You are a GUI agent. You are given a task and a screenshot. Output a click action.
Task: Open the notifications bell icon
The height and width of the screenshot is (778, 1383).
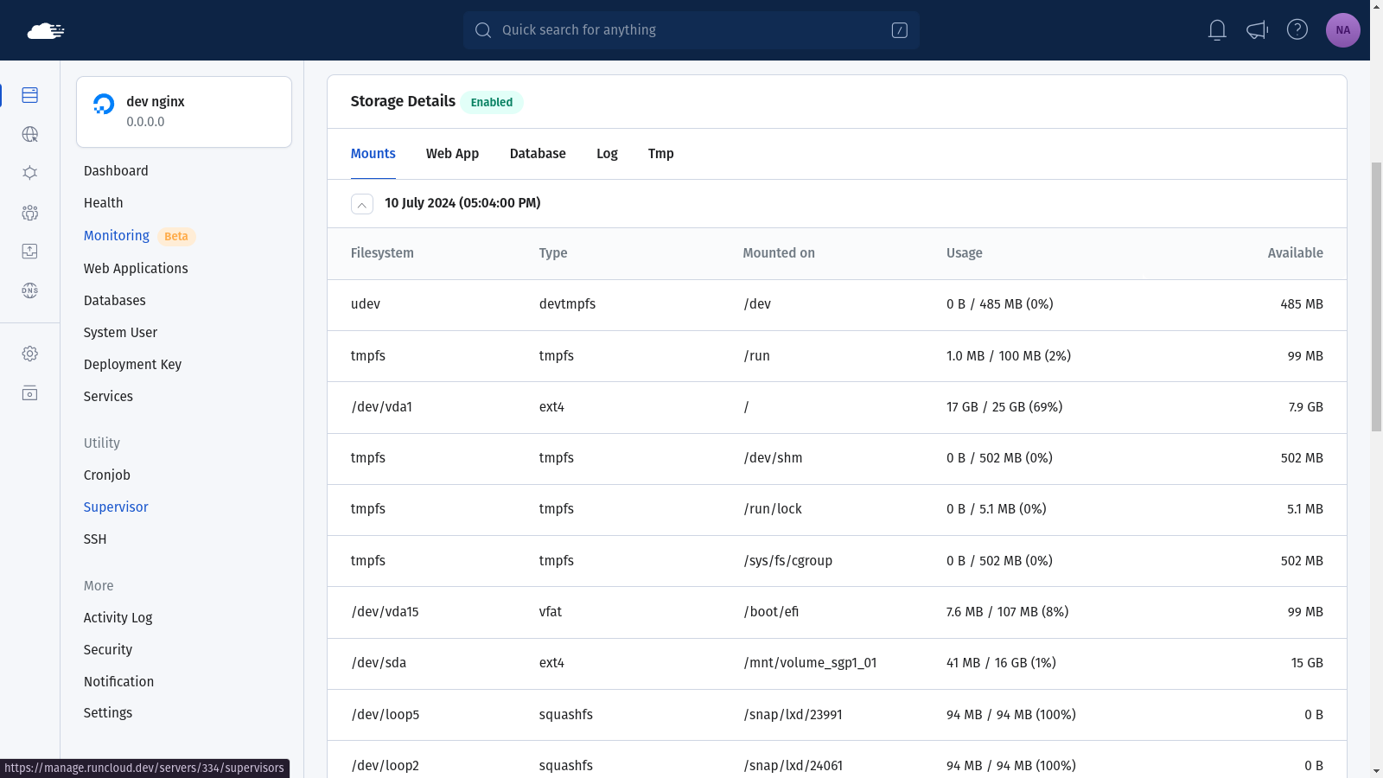pyautogui.click(x=1217, y=30)
